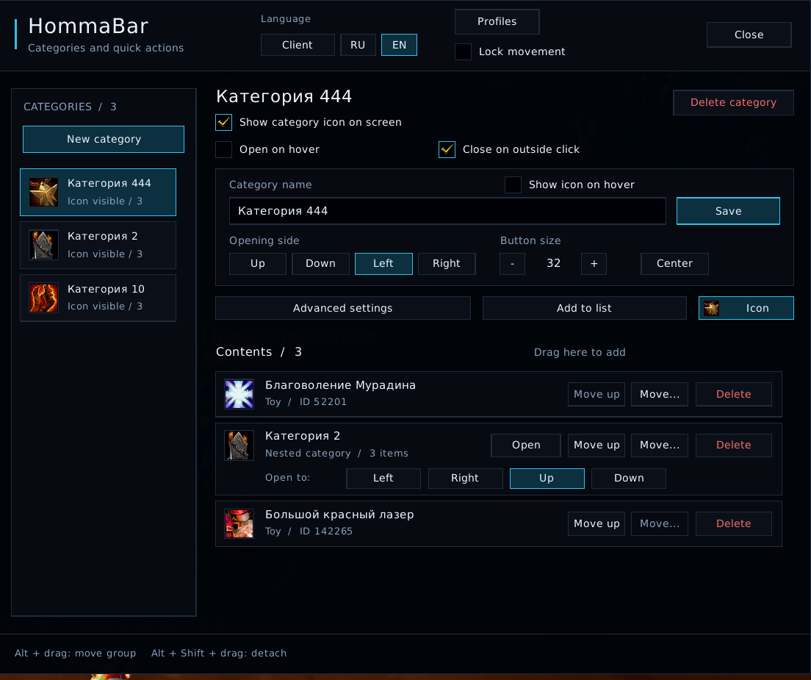Select Категория 10 in the categories list

pyautogui.click(x=98, y=298)
